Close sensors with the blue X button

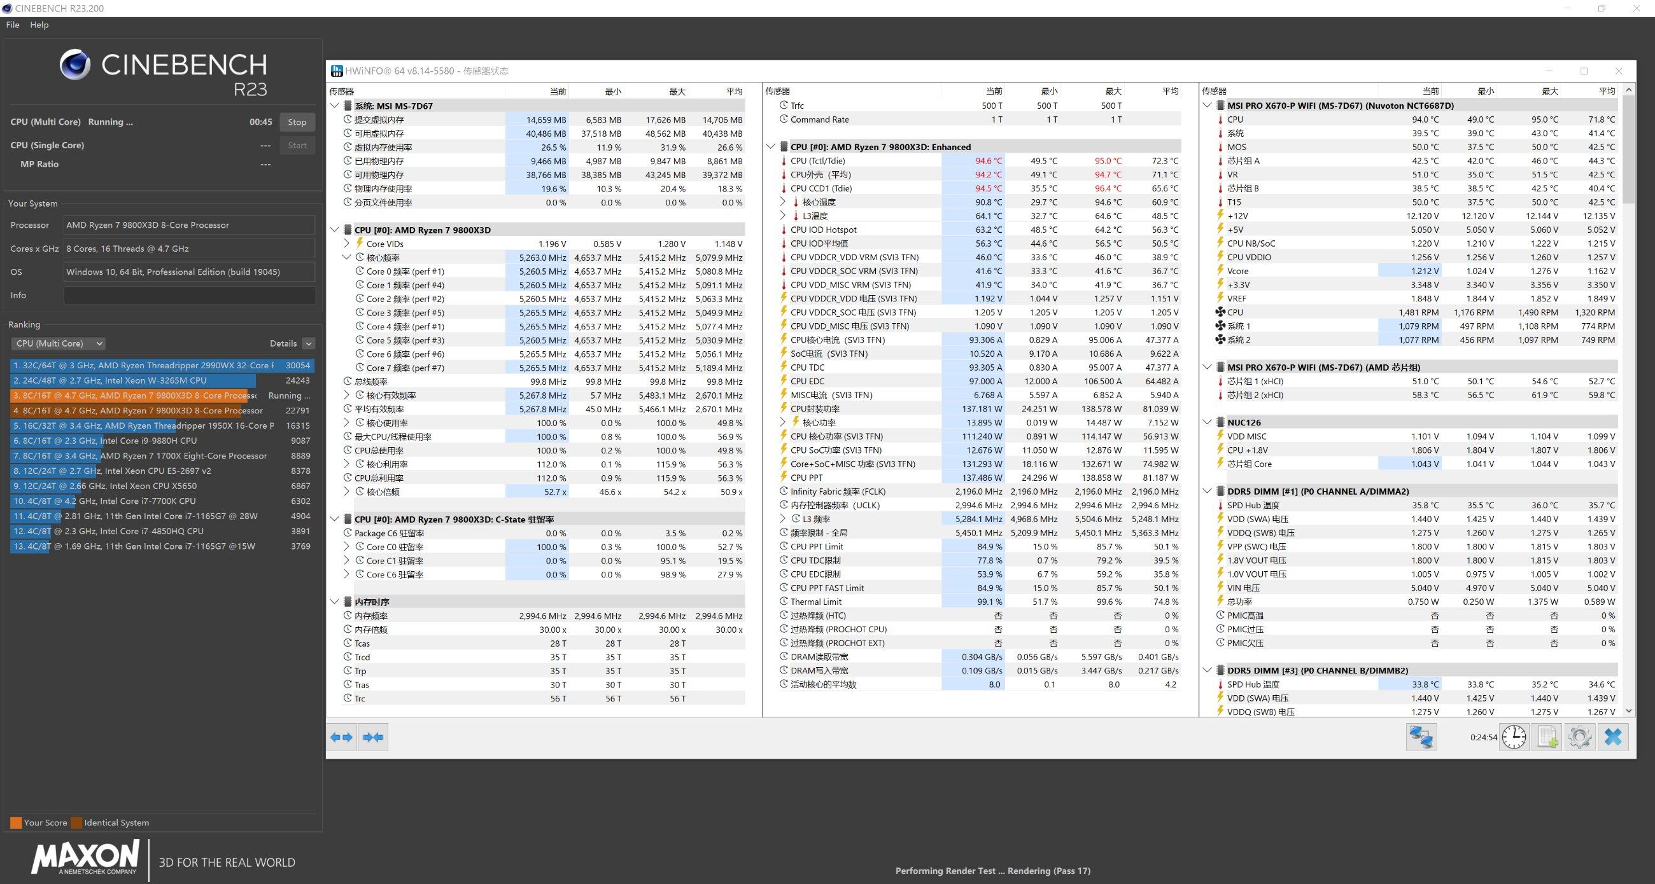pos(1613,737)
